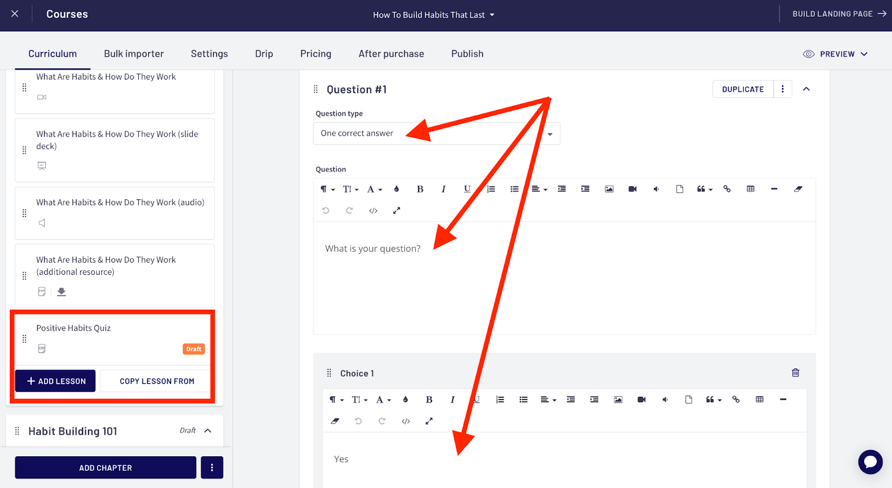Insert video in Question editor

click(633, 189)
